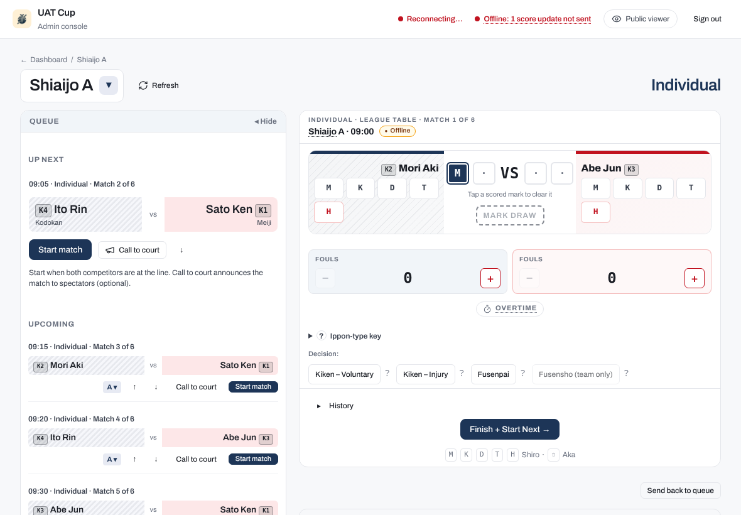Click Abe Jun's first empty score slot
Viewport: 741px width, 515px height.
[x=536, y=173]
